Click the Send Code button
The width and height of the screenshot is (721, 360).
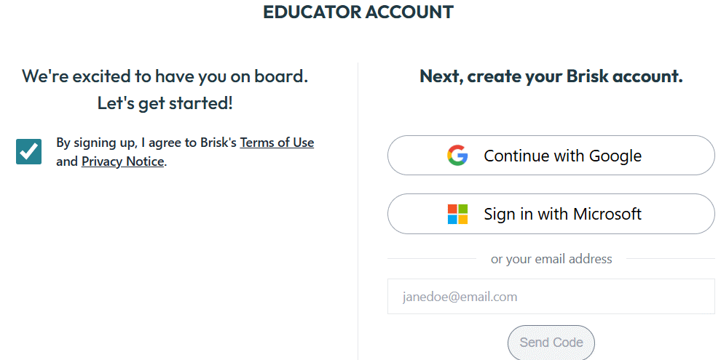(x=551, y=343)
